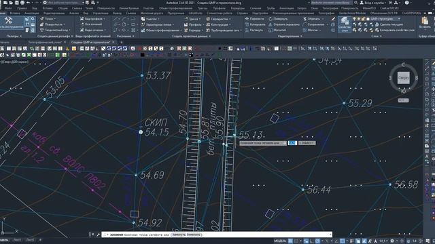This screenshot has width=435, height=244.
Task: Click the Undo arrow in quick access toolbar
Action: coord(29,3)
